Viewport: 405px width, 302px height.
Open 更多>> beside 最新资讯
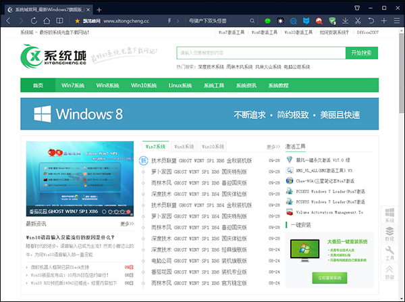coord(127,224)
